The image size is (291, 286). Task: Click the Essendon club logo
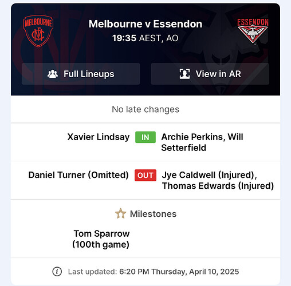[x=253, y=31]
